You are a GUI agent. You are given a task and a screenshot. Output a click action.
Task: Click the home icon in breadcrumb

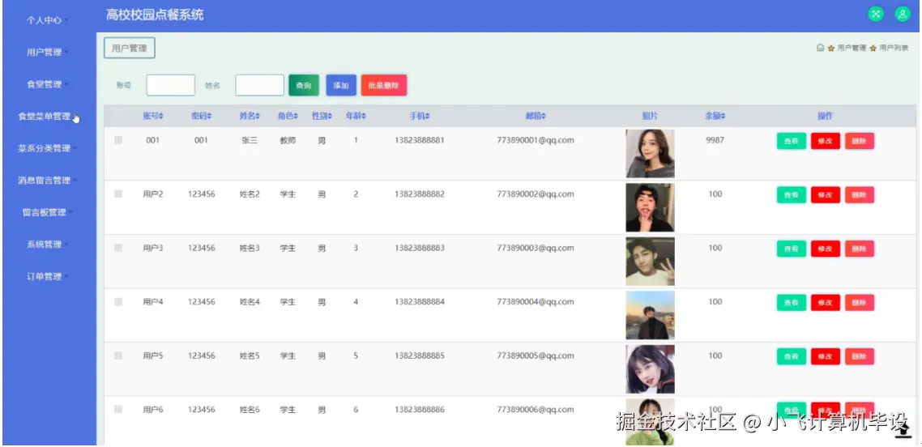coord(820,48)
